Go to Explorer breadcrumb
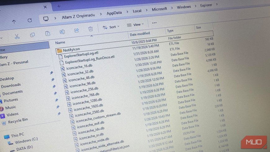 click(x=206, y=5)
